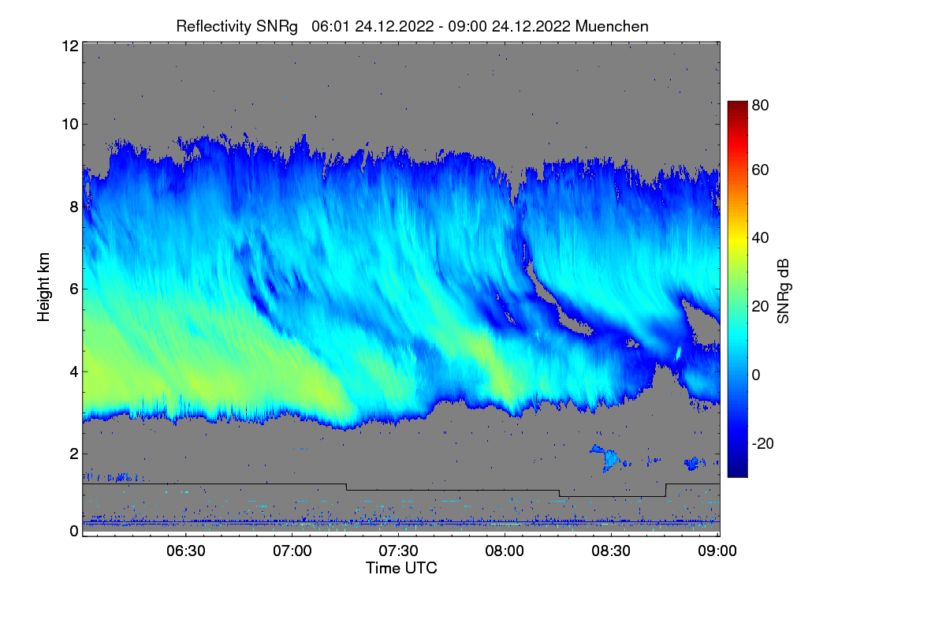The height and width of the screenshot is (631, 946).
Task: Click the 09:00 time tick label
Action: tap(717, 551)
